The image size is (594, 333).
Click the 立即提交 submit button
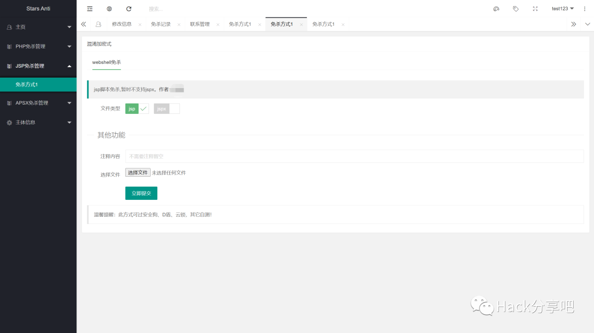click(x=141, y=193)
